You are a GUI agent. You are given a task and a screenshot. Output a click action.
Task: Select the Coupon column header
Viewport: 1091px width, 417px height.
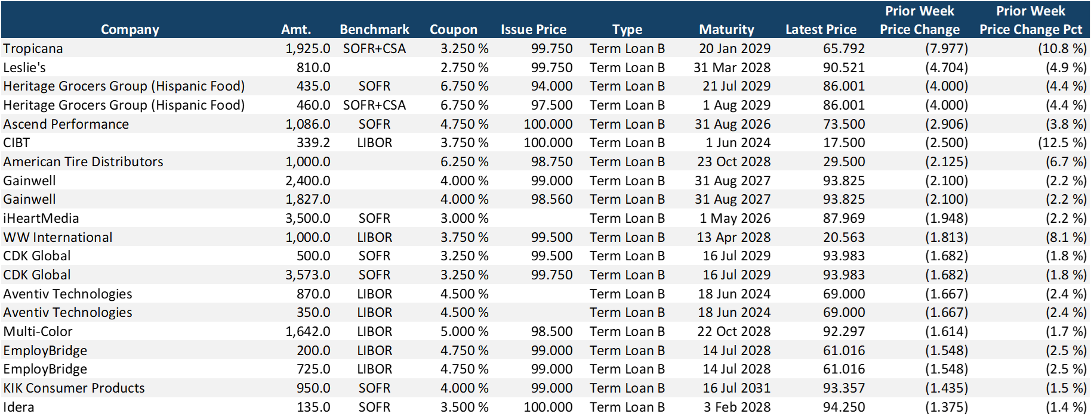[x=453, y=29]
